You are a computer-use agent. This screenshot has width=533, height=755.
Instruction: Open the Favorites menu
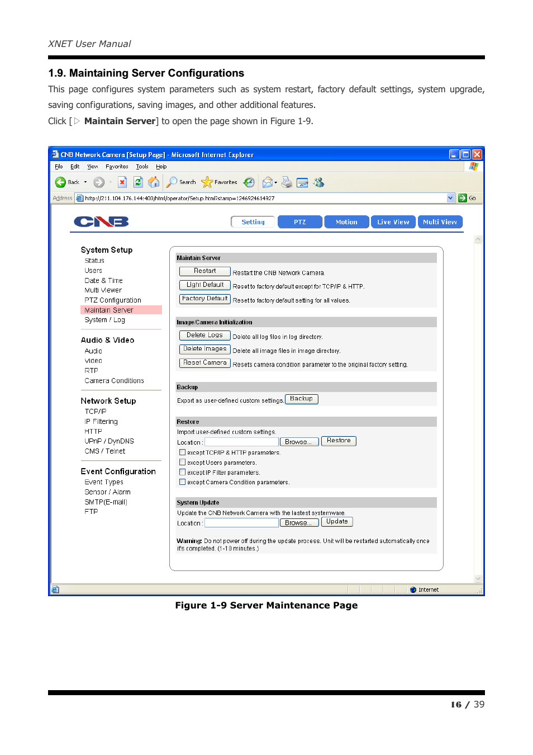[x=117, y=167]
